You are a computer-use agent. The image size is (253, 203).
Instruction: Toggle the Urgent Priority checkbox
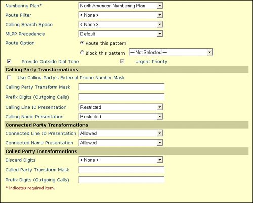(x=122, y=61)
